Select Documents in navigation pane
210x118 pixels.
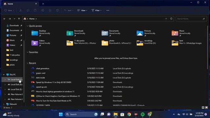(x=14, y=30)
